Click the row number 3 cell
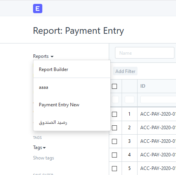 [129, 141]
